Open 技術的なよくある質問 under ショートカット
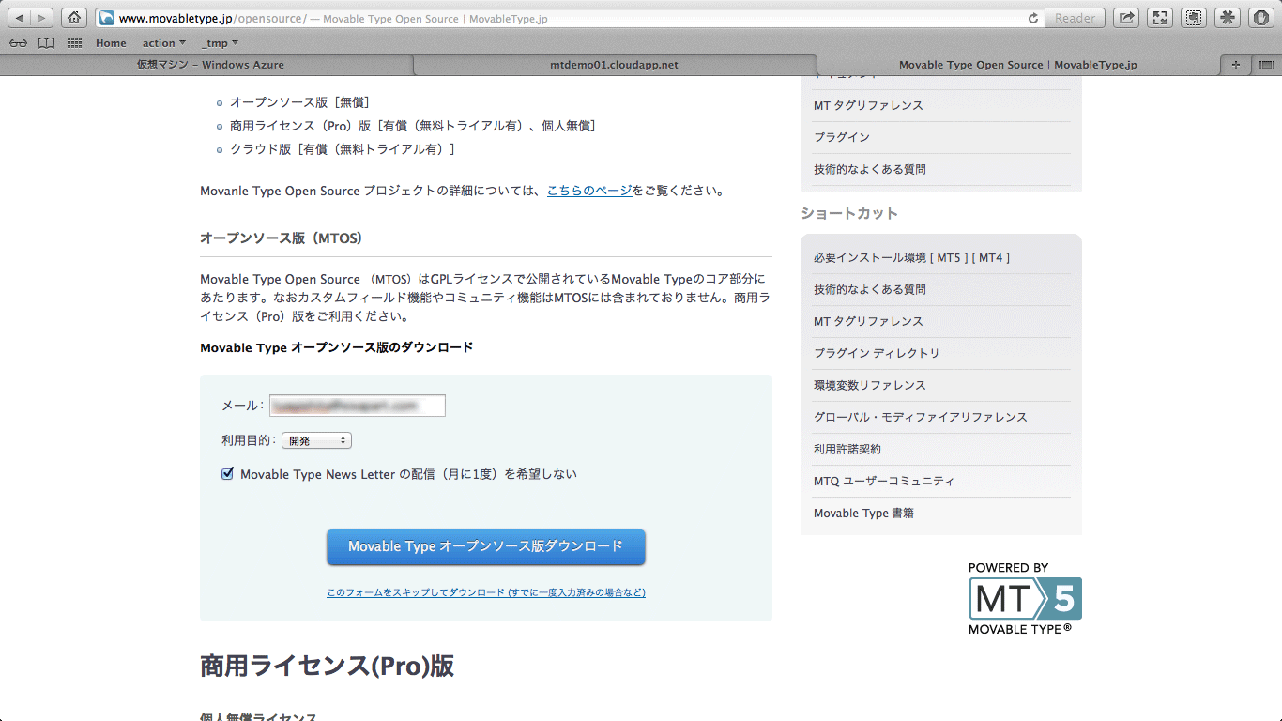Screen dimensions: 1282x721 click(870, 289)
